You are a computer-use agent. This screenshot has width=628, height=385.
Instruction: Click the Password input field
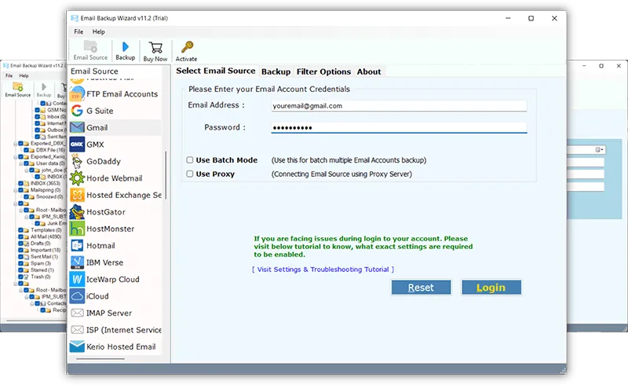(399, 127)
